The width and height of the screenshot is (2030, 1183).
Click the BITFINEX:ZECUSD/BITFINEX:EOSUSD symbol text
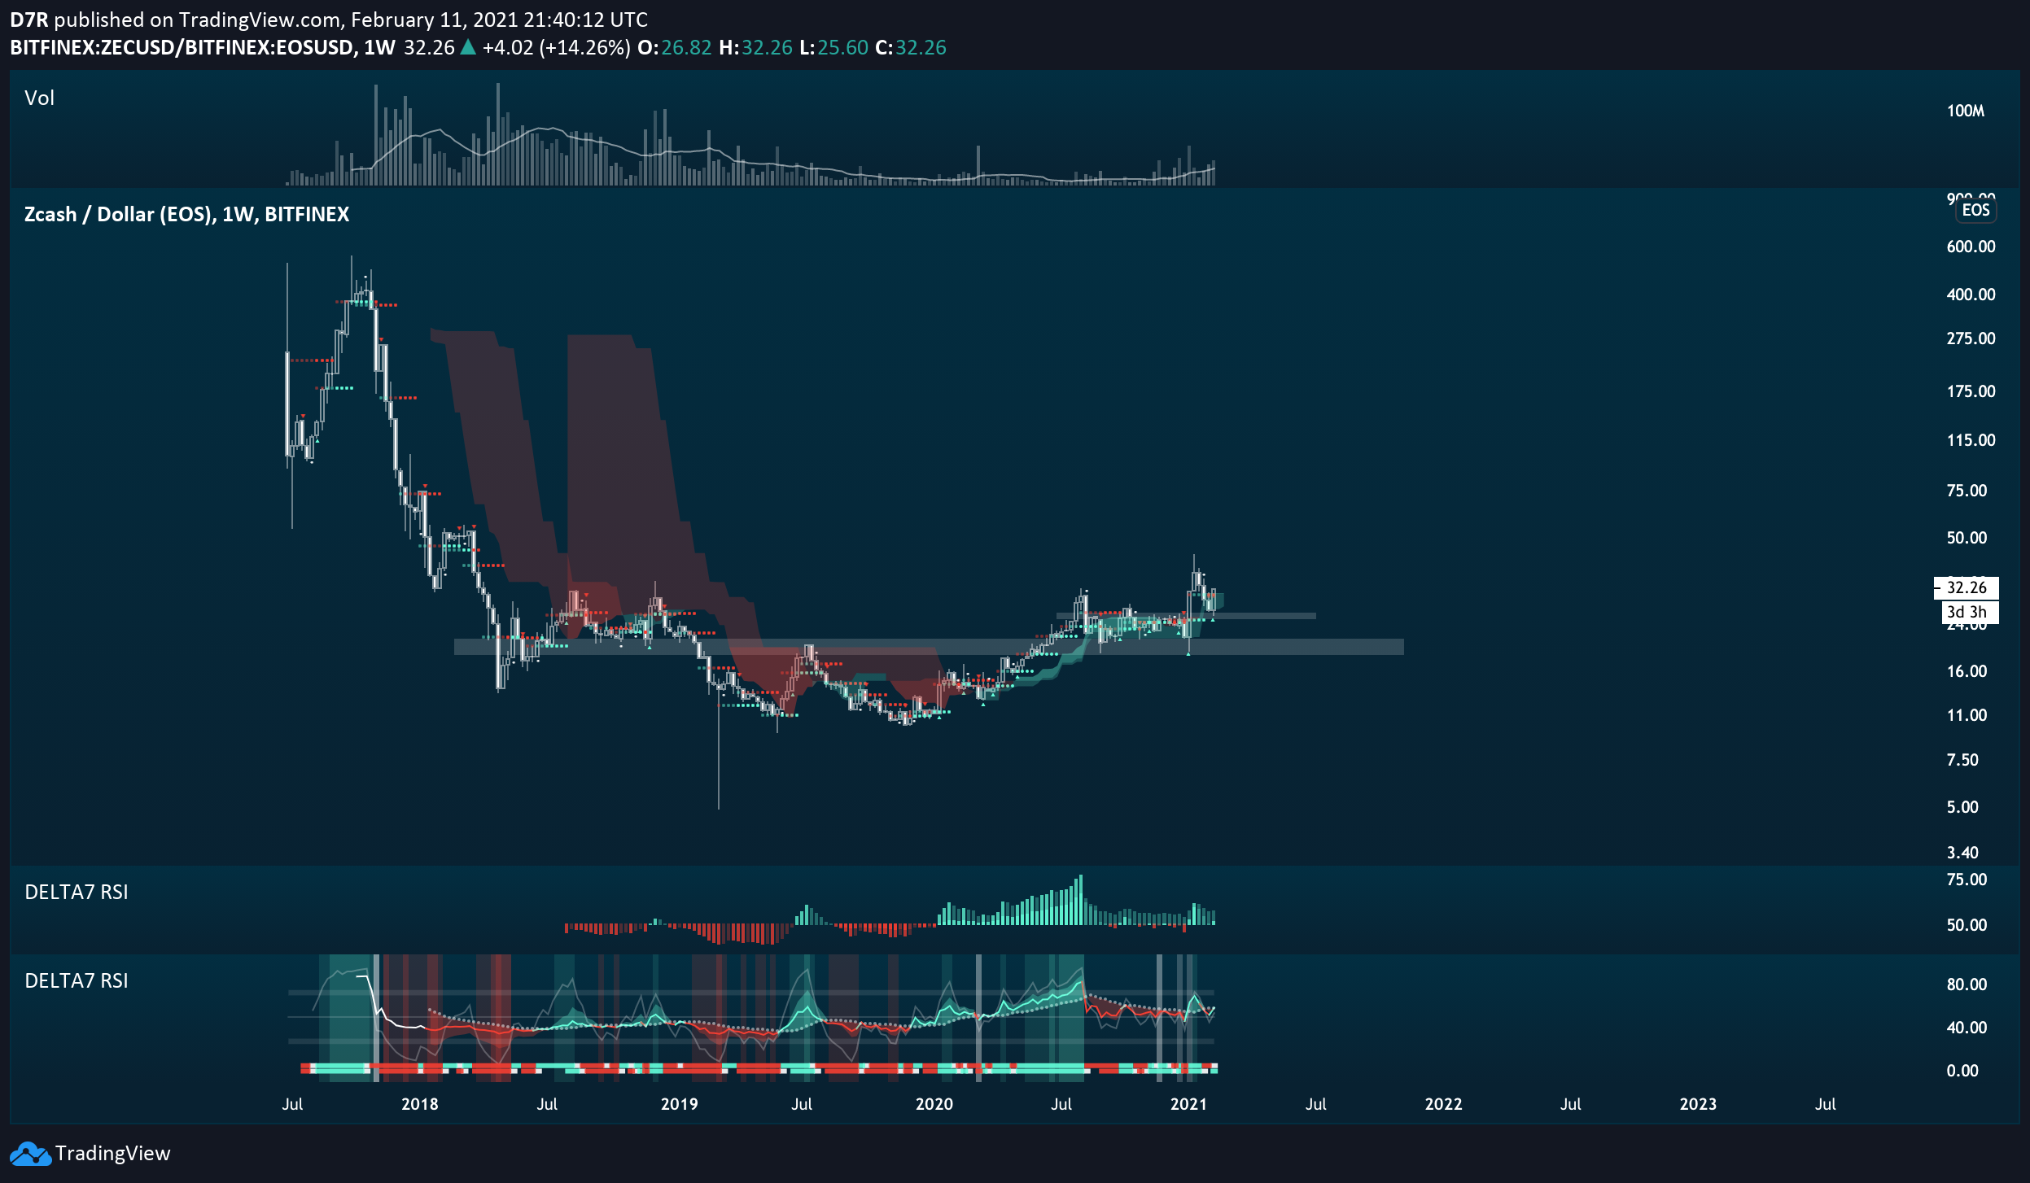click(182, 48)
